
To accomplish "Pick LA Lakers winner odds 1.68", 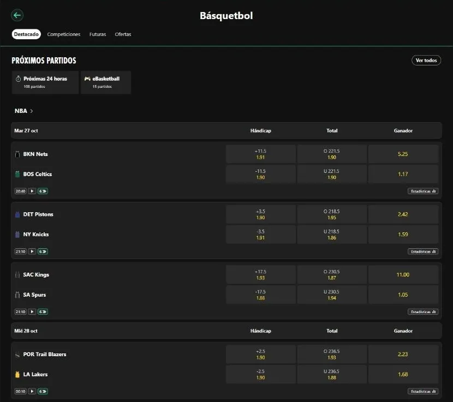I will 403,374.
